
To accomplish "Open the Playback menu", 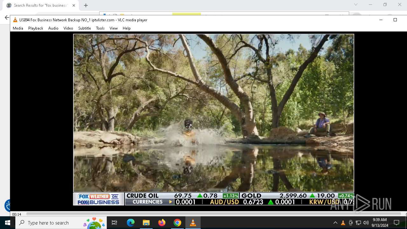I will coord(36,28).
